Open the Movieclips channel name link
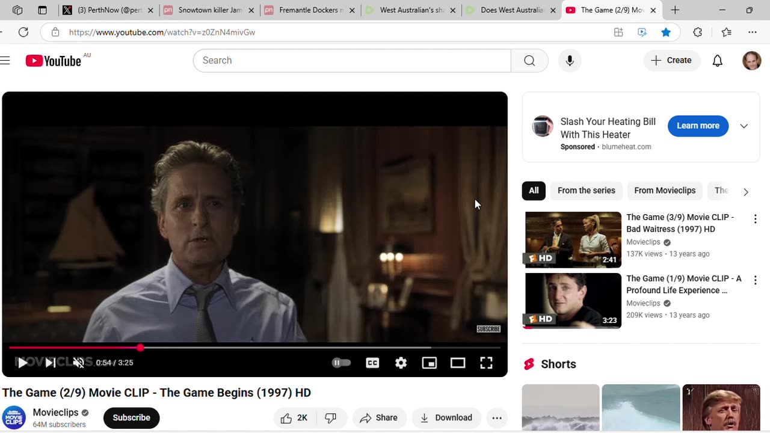This screenshot has width=770, height=433. click(55, 413)
